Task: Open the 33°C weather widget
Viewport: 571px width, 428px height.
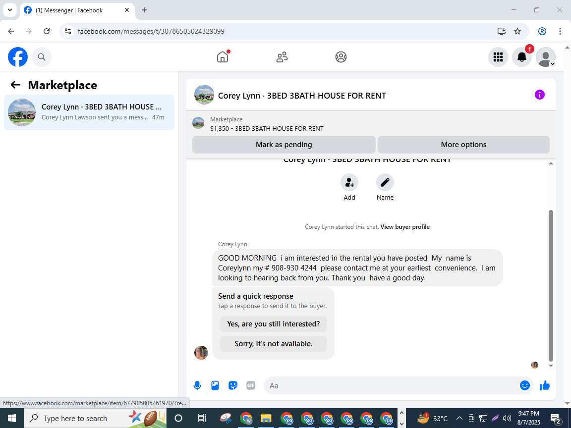Action: point(432,418)
